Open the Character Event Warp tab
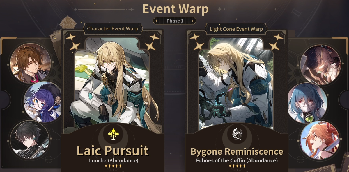This screenshot has height=172, width=349. [113, 29]
